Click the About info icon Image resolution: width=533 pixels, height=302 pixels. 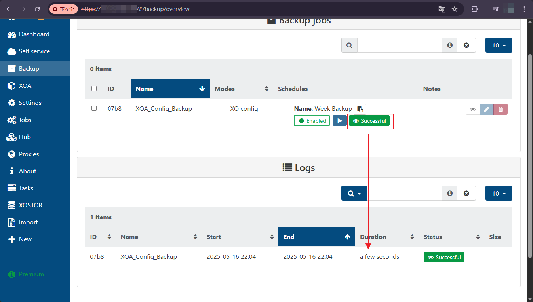coord(11,171)
